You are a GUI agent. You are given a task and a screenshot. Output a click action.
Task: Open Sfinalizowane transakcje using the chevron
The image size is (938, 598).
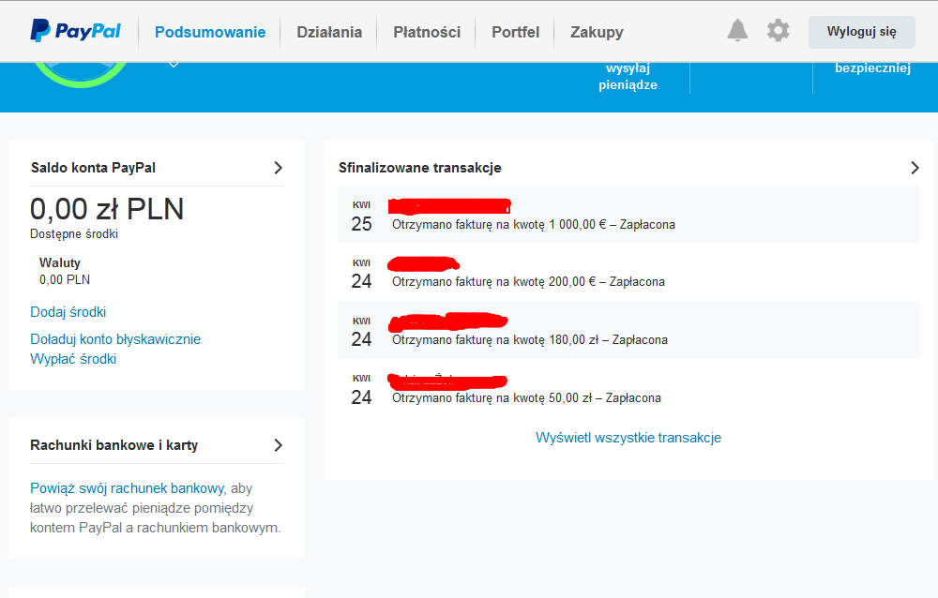coord(915,168)
